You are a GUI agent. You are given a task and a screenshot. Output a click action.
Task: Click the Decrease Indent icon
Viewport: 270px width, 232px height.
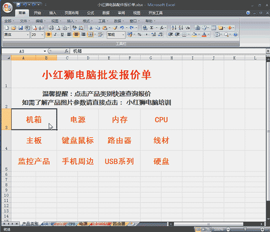[170, 35]
